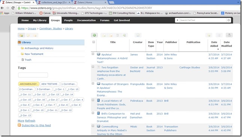Open the People navigation tab
Image resolution: width=242 pixels, height=137 pixels.
(x=68, y=20)
